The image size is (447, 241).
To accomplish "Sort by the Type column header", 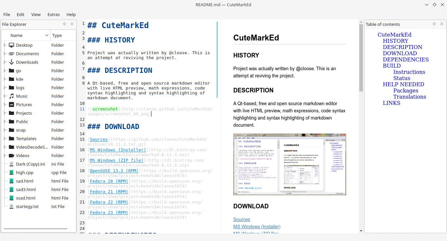I will 63,35.
